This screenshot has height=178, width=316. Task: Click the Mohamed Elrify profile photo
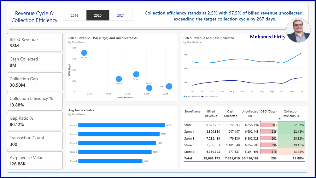click(298, 31)
